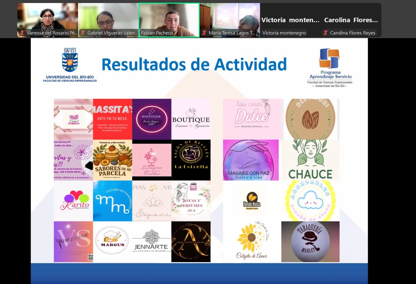Click the Masajes con Paz logo

[251, 160]
